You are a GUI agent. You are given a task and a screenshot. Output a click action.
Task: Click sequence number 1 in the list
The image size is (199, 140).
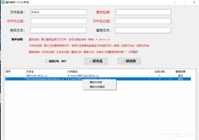point(6,76)
